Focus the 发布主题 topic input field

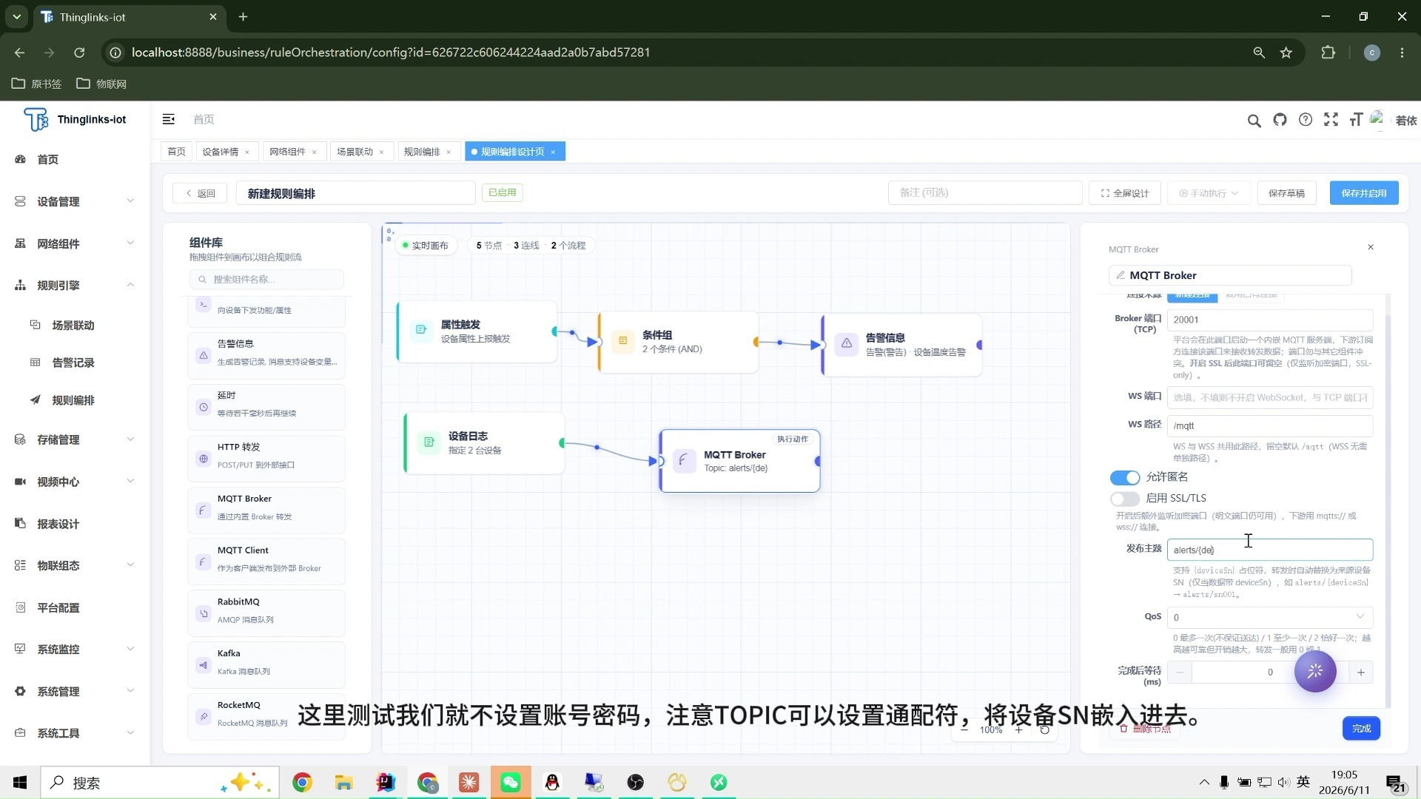1270,550
